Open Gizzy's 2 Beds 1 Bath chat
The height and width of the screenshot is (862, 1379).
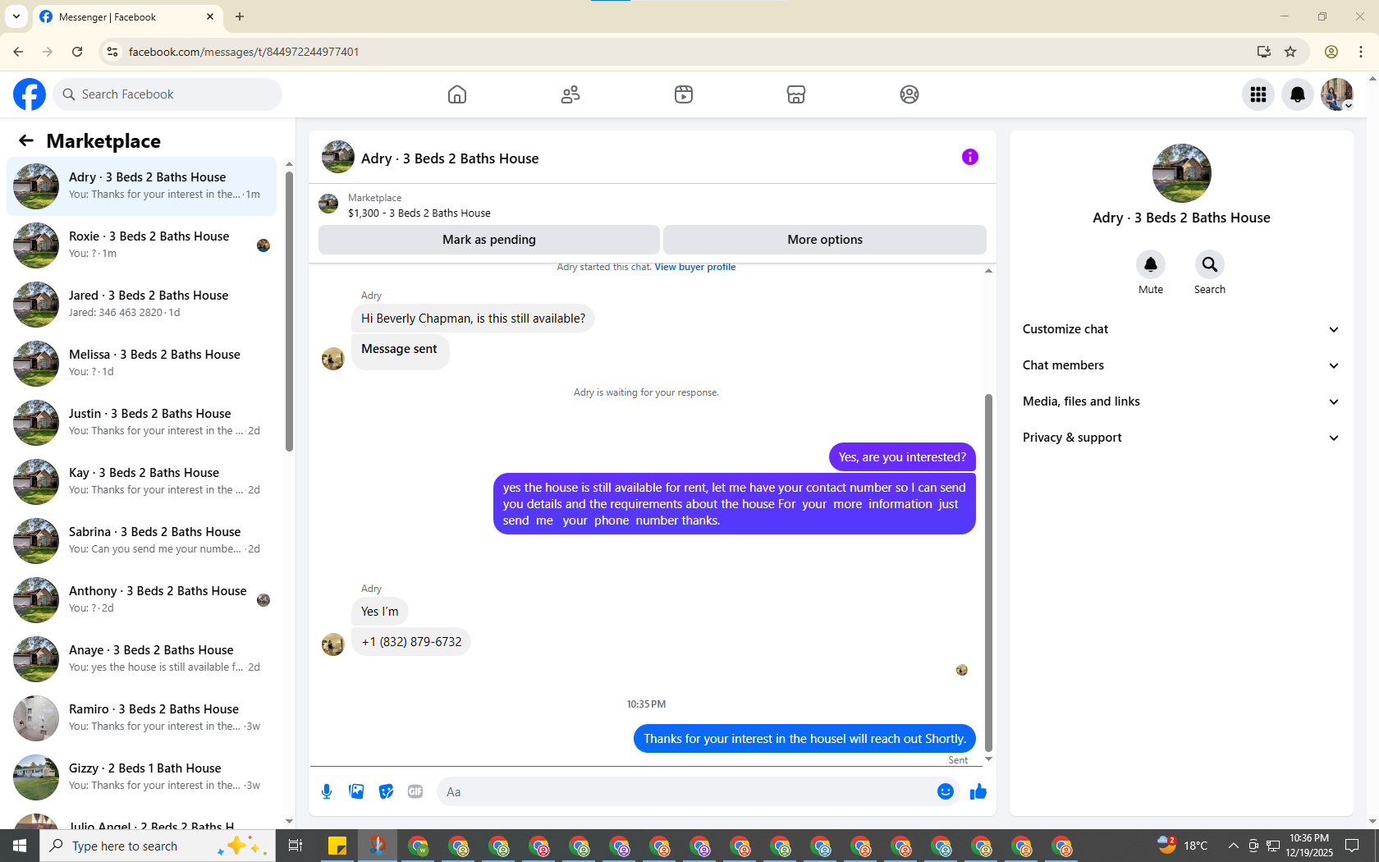tap(141, 777)
